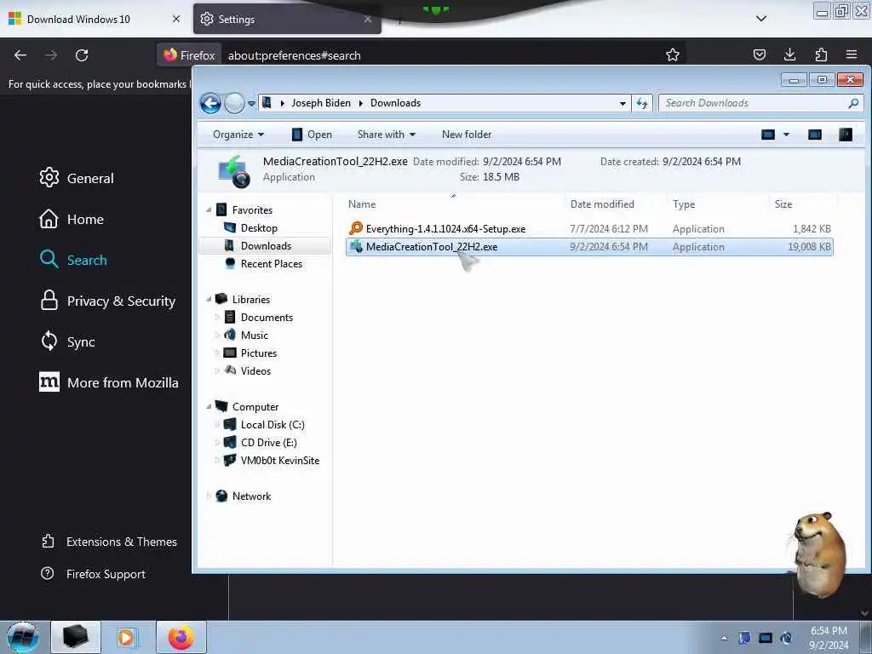
Task: Open Firefox Support link
Action: [x=94, y=574]
